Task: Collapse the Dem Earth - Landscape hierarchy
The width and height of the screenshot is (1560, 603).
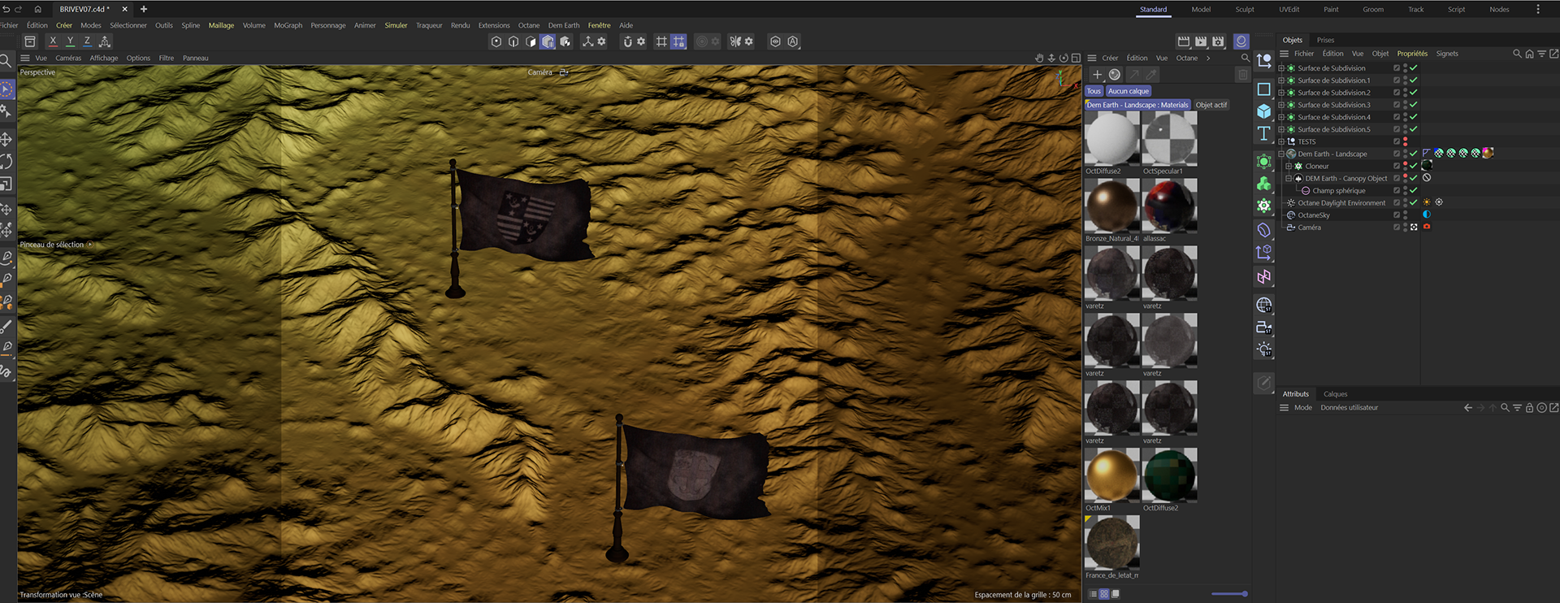Action: [x=1281, y=154]
